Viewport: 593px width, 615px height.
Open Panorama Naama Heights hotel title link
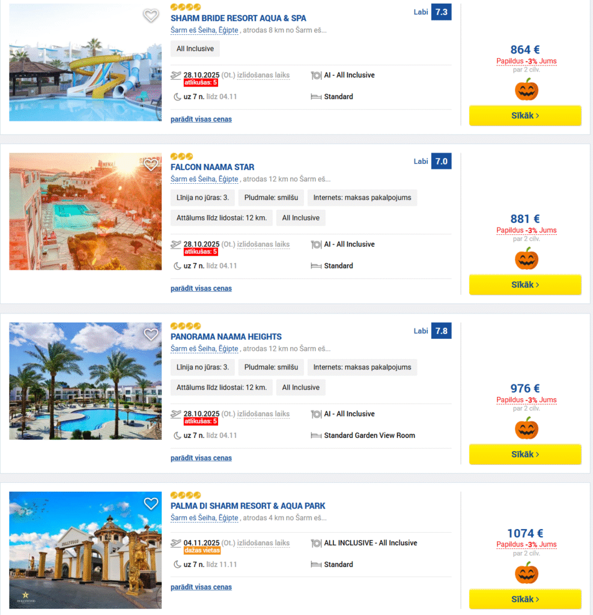coord(226,336)
